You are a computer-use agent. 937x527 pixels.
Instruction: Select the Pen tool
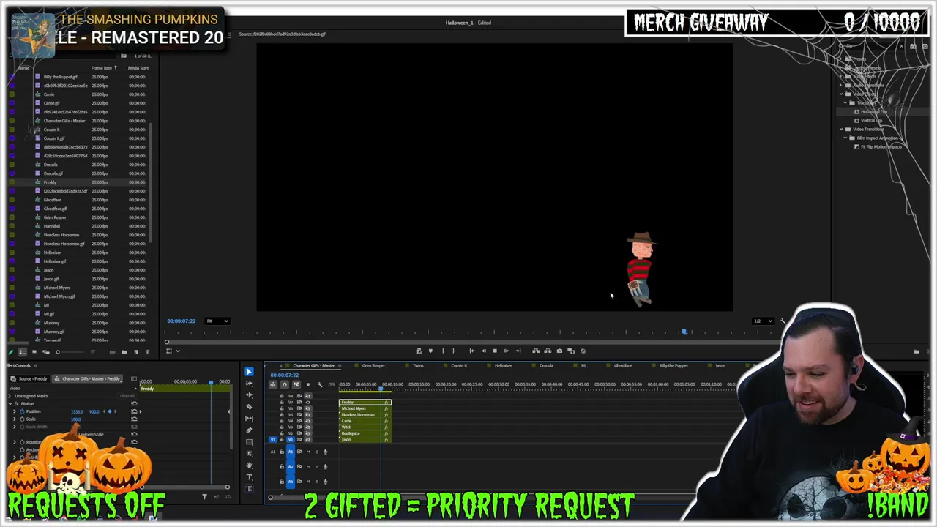click(249, 430)
